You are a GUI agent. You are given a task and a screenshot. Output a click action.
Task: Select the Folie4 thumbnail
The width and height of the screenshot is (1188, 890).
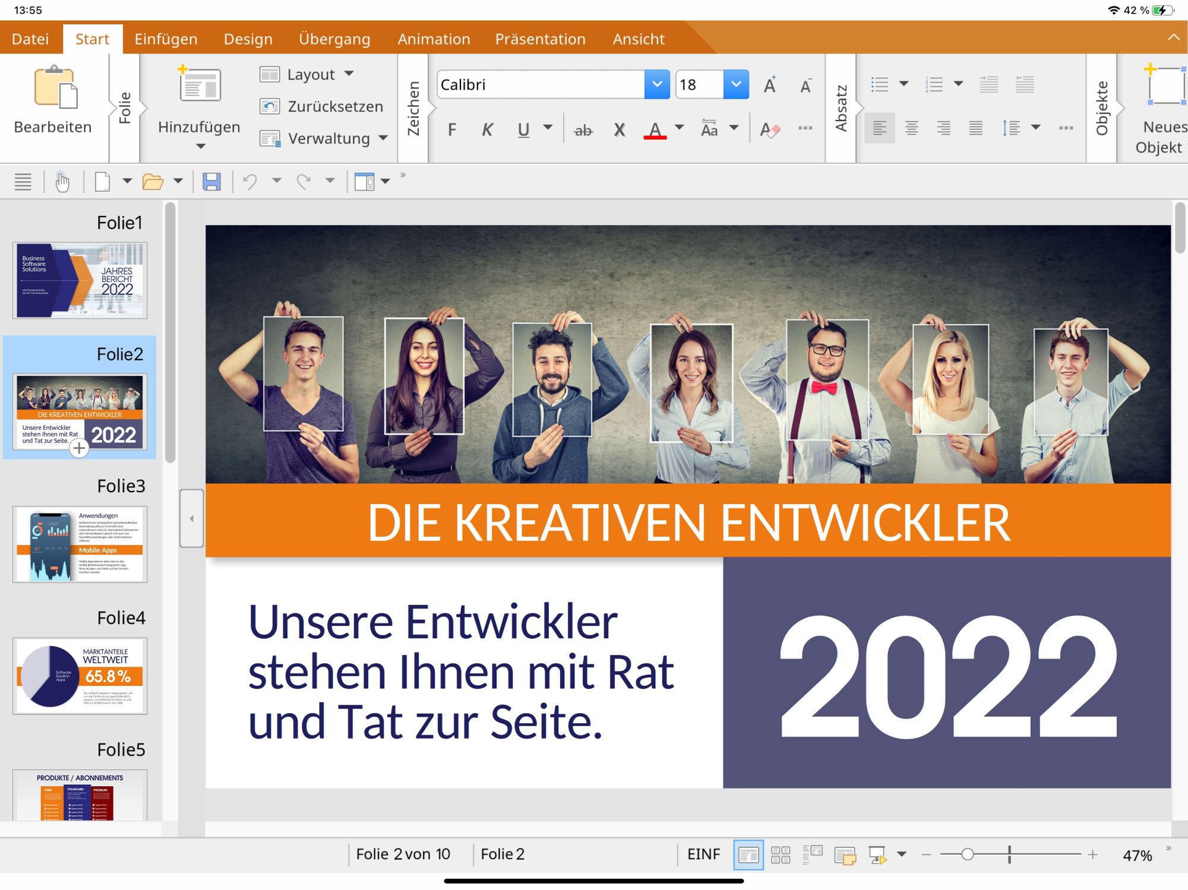[x=80, y=676]
